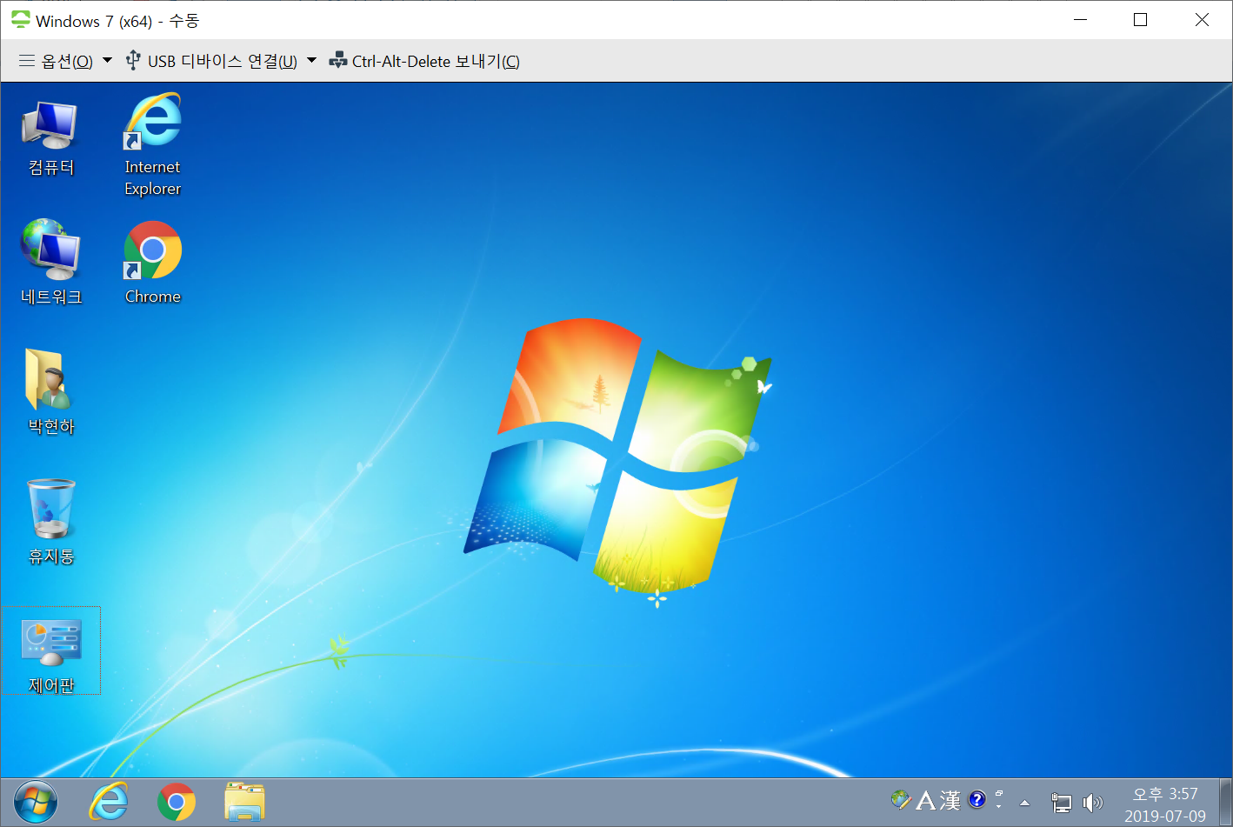Screen dimensions: 1233x827
Task: Click Ctrl-Alt-Delete 보내기(C) button
Action: point(424,61)
